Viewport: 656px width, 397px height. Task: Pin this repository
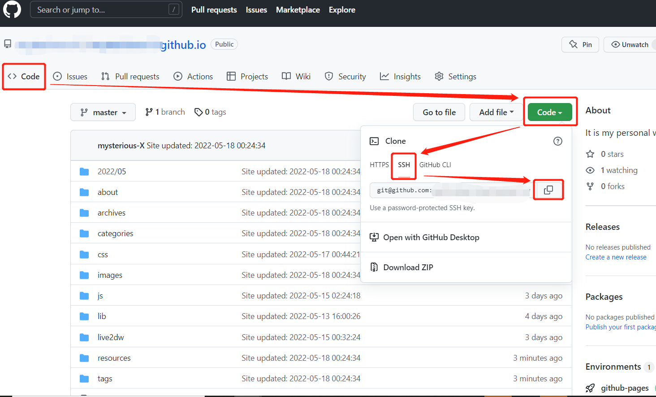[x=580, y=44]
